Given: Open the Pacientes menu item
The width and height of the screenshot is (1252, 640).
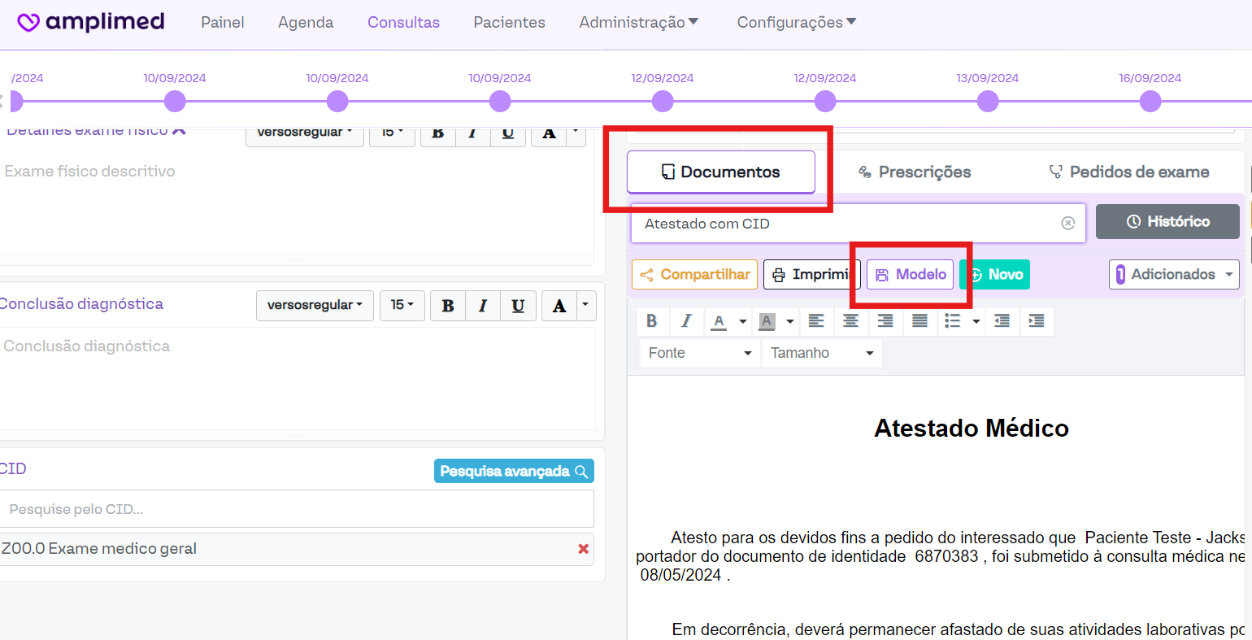Looking at the screenshot, I should click(x=509, y=23).
